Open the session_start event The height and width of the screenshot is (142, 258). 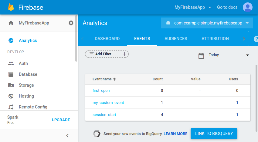[x=104, y=115]
